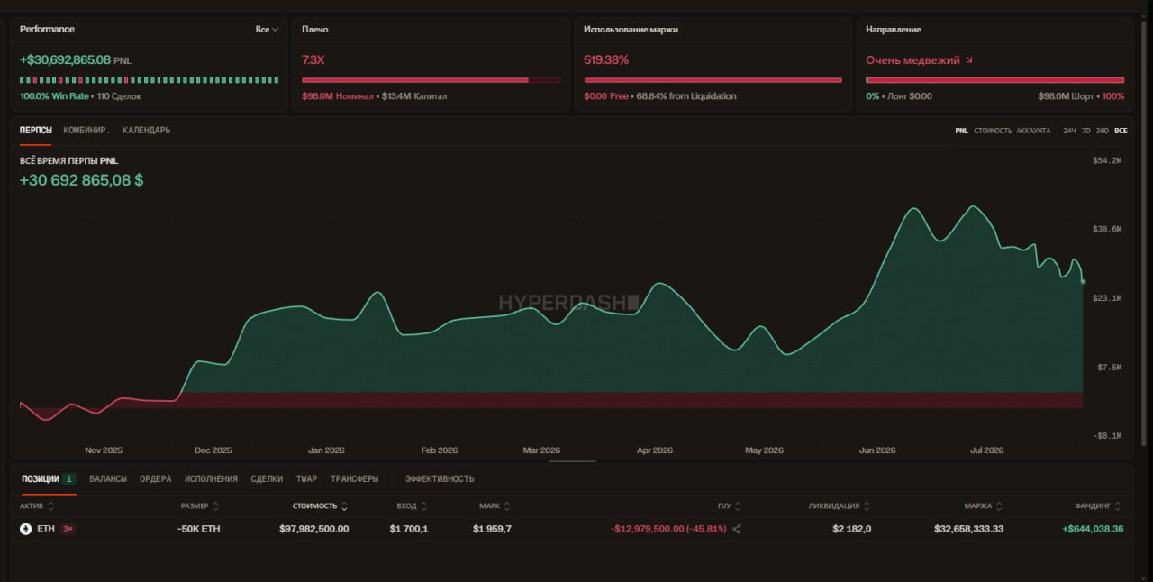Open the Performance Все period dropdown
The height and width of the screenshot is (582, 1153).
click(267, 30)
